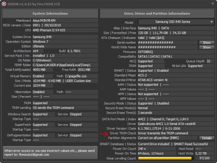This screenshot has height=163, width=217.
Task: Click the Standard Major ACS-2 value
Action: point(142,75)
